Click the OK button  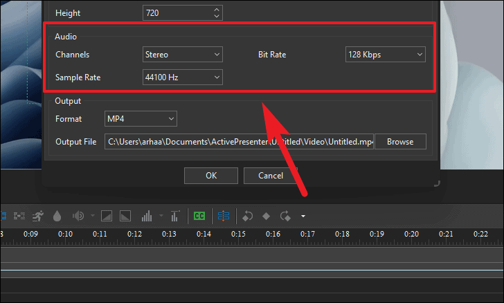tap(211, 176)
